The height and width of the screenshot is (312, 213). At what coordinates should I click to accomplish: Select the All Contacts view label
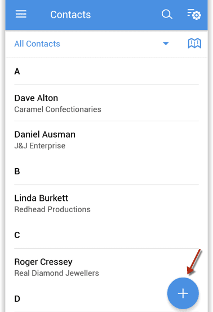click(37, 44)
